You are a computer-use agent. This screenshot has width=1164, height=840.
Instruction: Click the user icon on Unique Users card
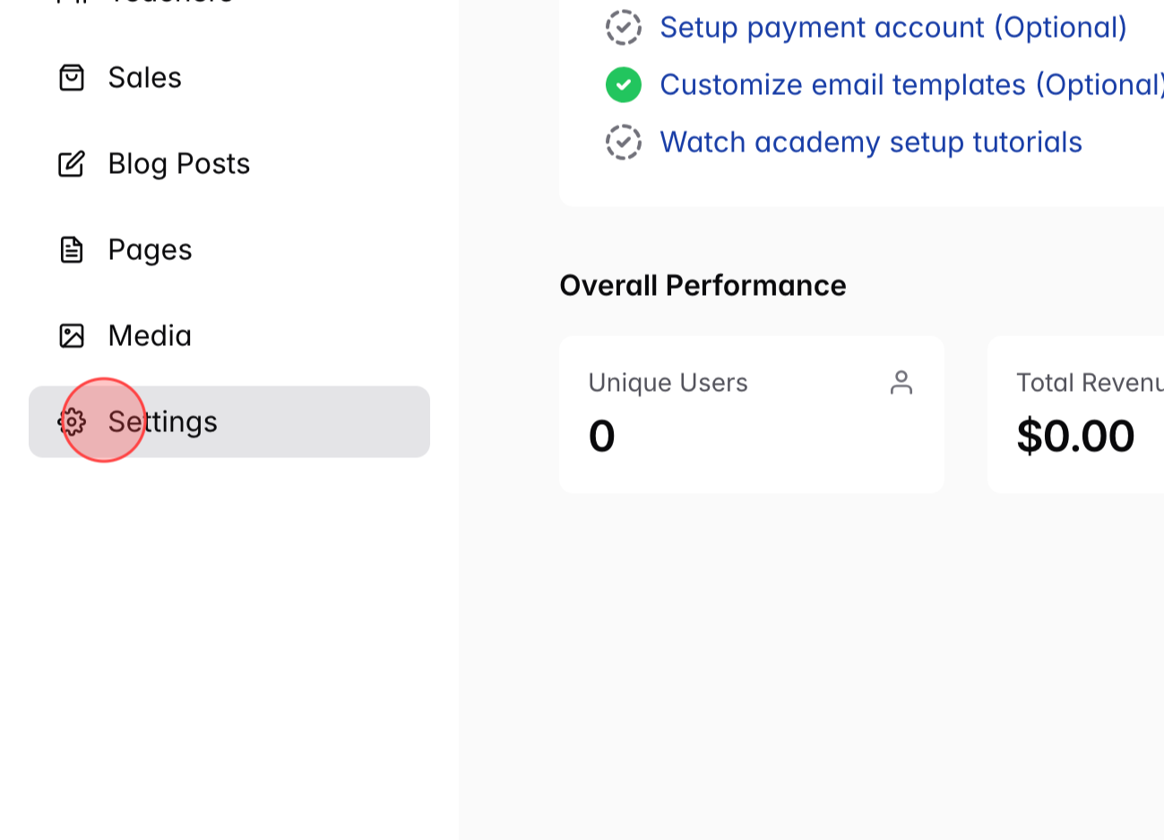[x=902, y=383]
